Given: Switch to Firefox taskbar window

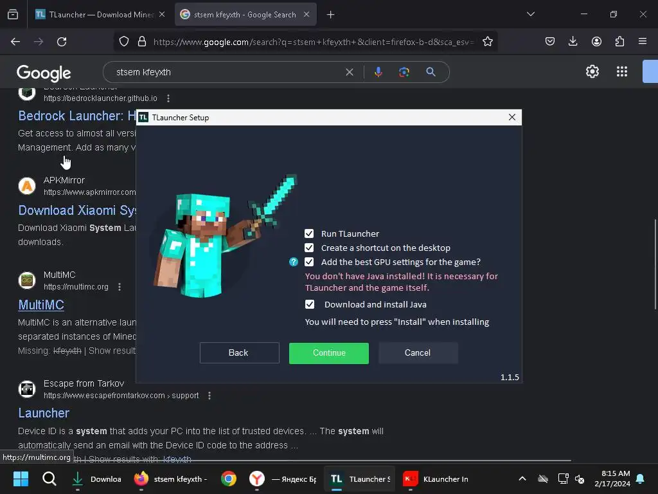Looking at the screenshot, I should click(x=171, y=479).
